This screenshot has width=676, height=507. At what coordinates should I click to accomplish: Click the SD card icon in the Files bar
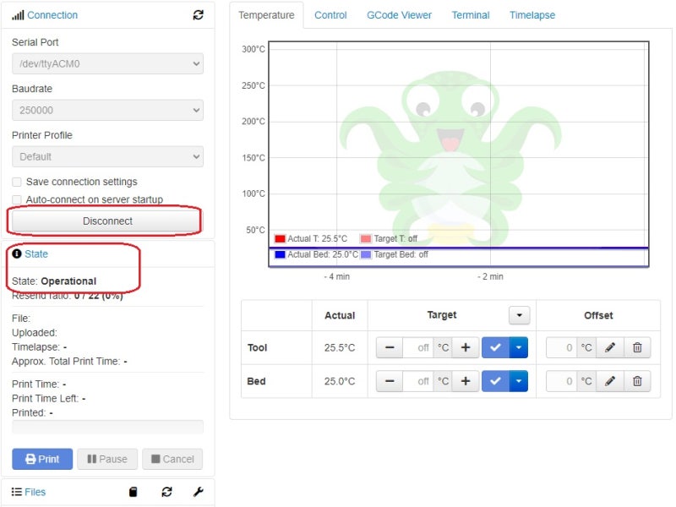click(132, 492)
